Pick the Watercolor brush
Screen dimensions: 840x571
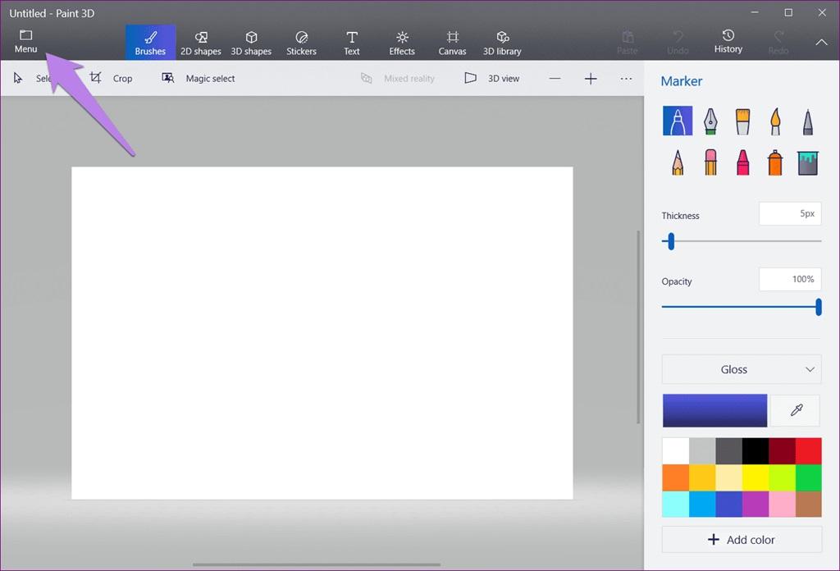pyautogui.click(x=775, y=121)
